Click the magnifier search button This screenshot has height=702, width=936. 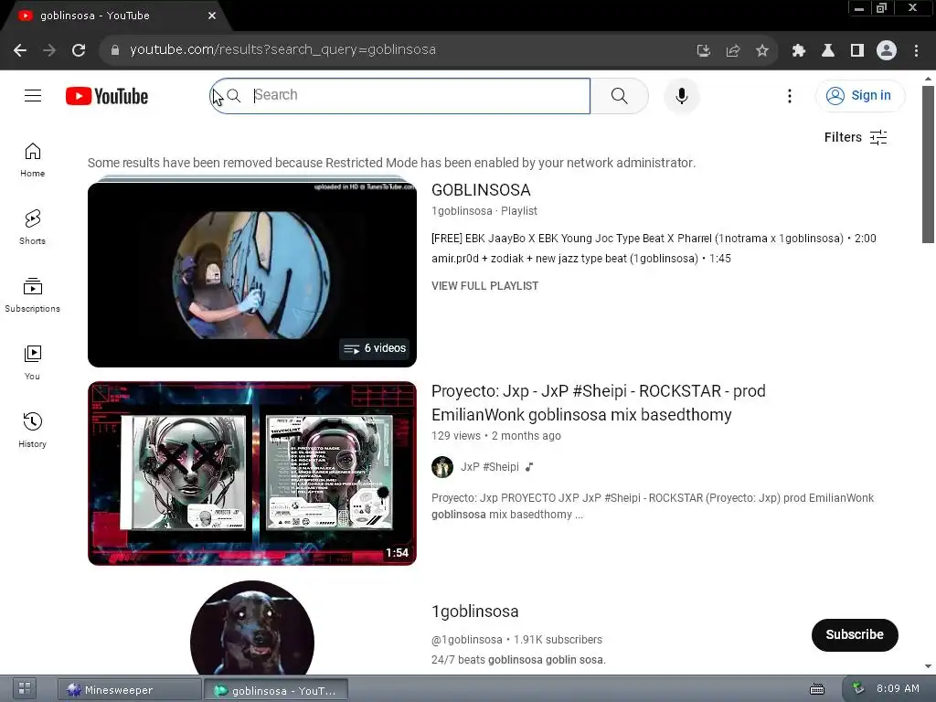coord(619,96)
